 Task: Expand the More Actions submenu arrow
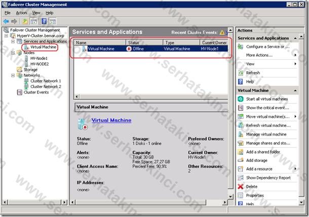295,55
